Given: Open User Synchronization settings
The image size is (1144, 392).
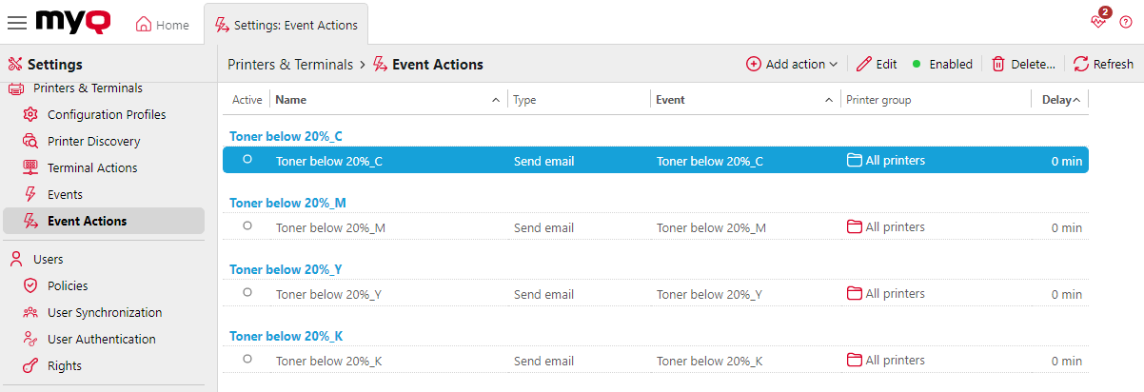Looking at the screenshot, I should click(x=104, y=312).
